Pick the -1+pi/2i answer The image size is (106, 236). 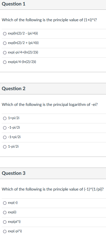coord(5,137)
